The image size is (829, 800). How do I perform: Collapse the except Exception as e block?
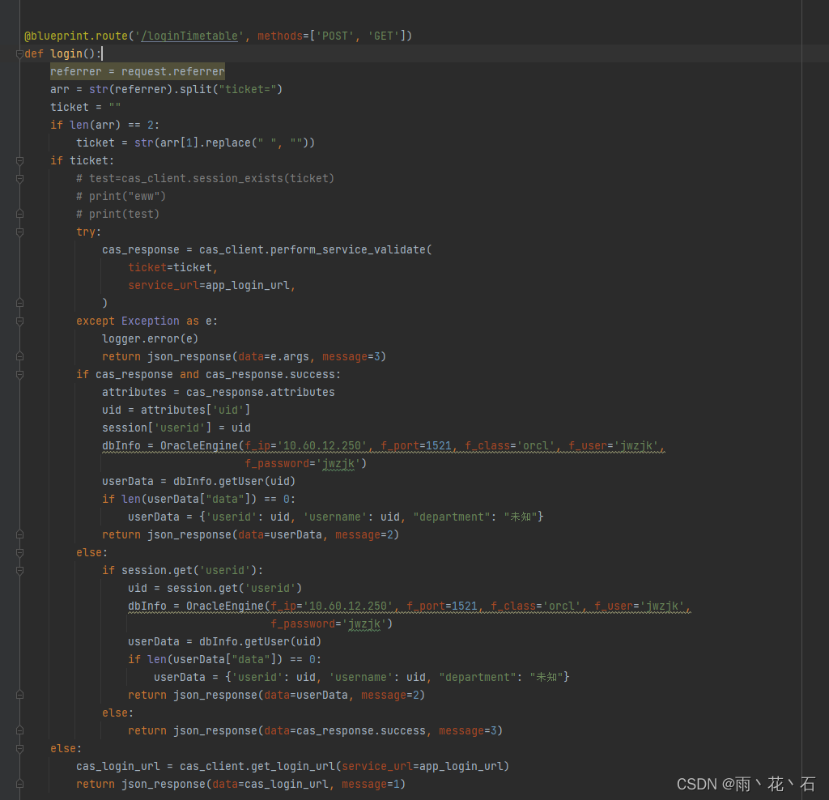coord(19,321)
